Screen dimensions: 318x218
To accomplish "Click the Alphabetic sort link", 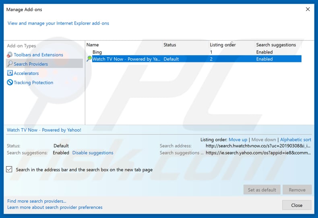I will (295, 140).
